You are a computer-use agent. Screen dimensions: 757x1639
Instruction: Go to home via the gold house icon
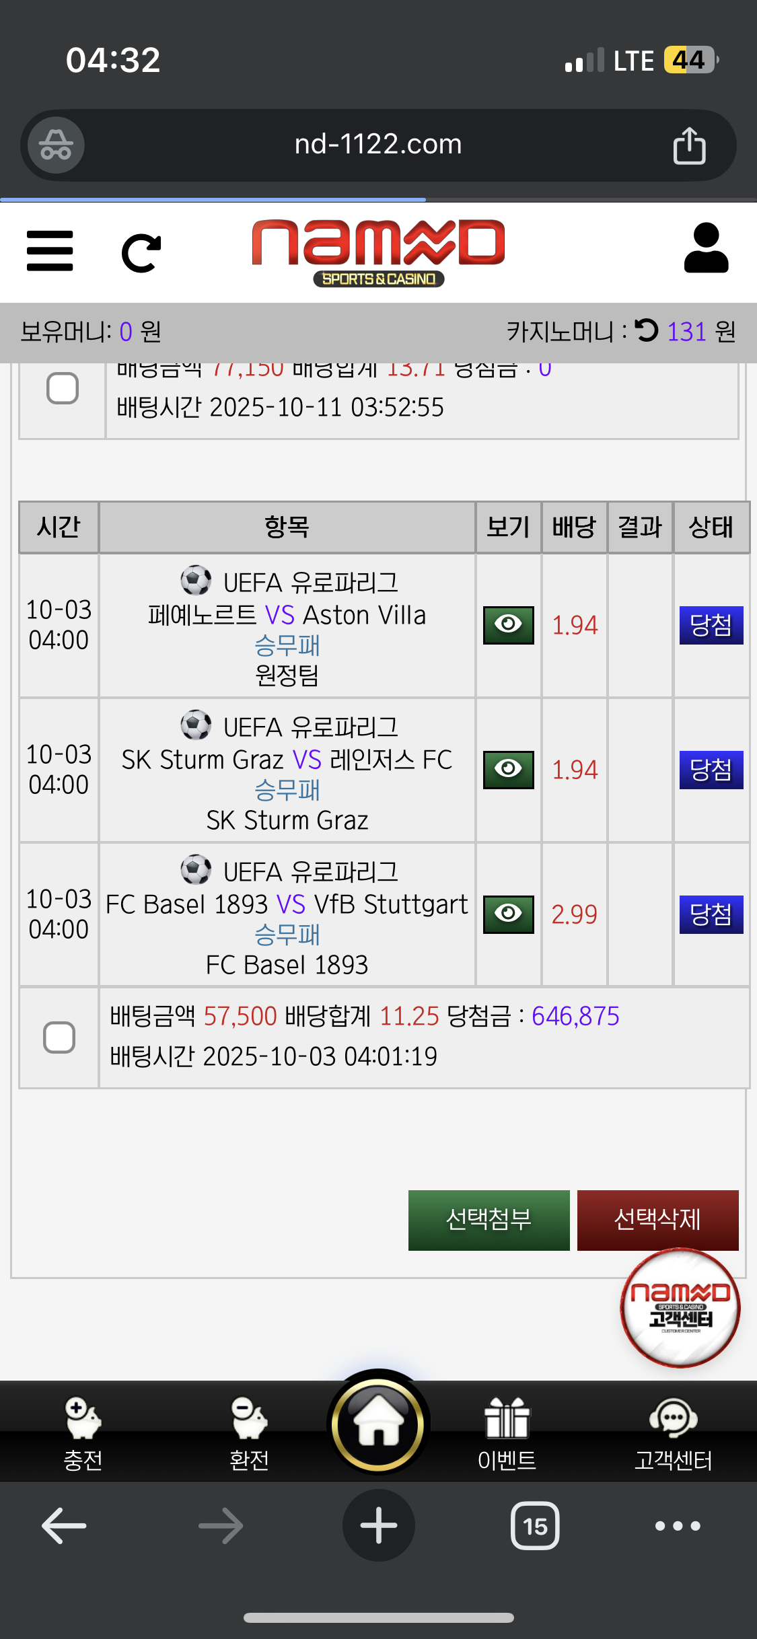pyautogui.click(x=378, y=1423)
